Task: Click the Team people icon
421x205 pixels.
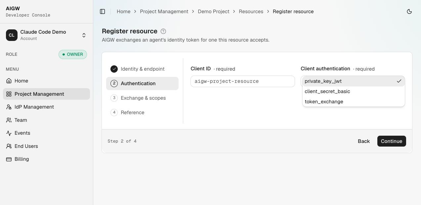Action: pos(9,120)
